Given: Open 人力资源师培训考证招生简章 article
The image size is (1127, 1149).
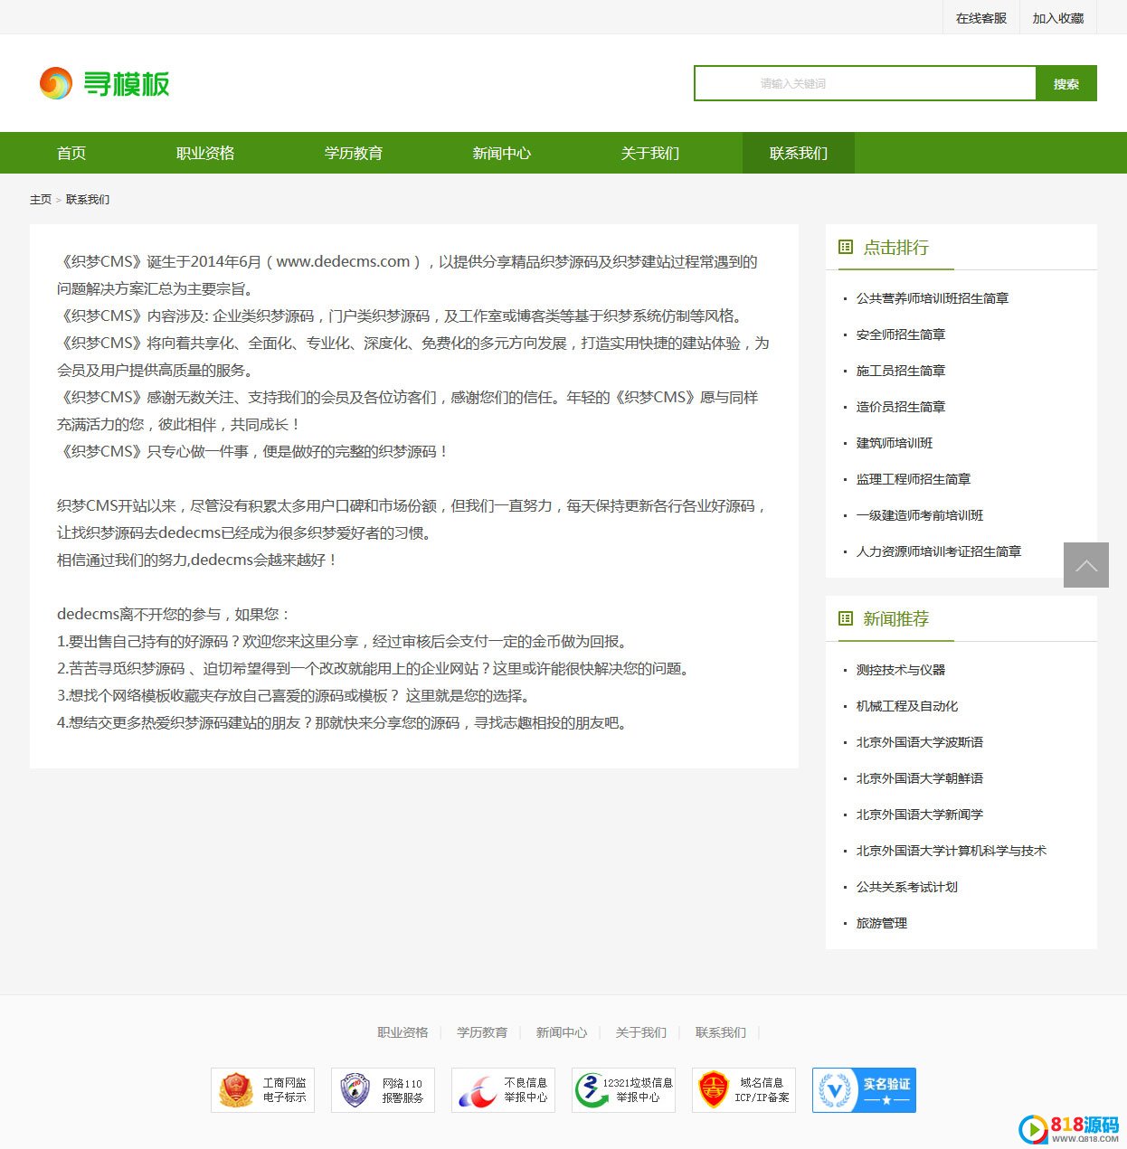Looking at the screenshot, I should pos(939,551).
